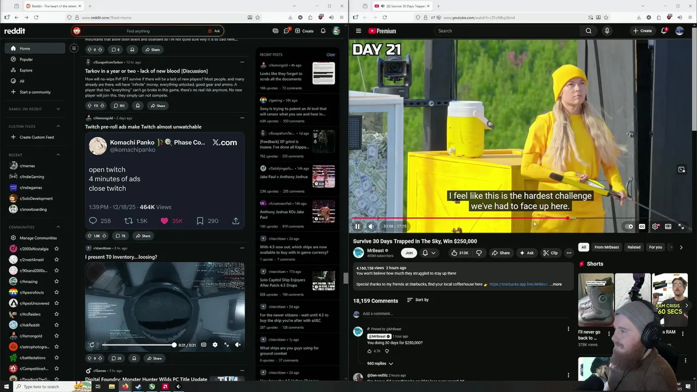Enter fullscreen on YouTube player
Screen dimensions: 697x392
point(681,226)
